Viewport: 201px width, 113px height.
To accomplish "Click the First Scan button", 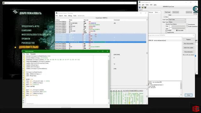I will (x=167, y=12).
